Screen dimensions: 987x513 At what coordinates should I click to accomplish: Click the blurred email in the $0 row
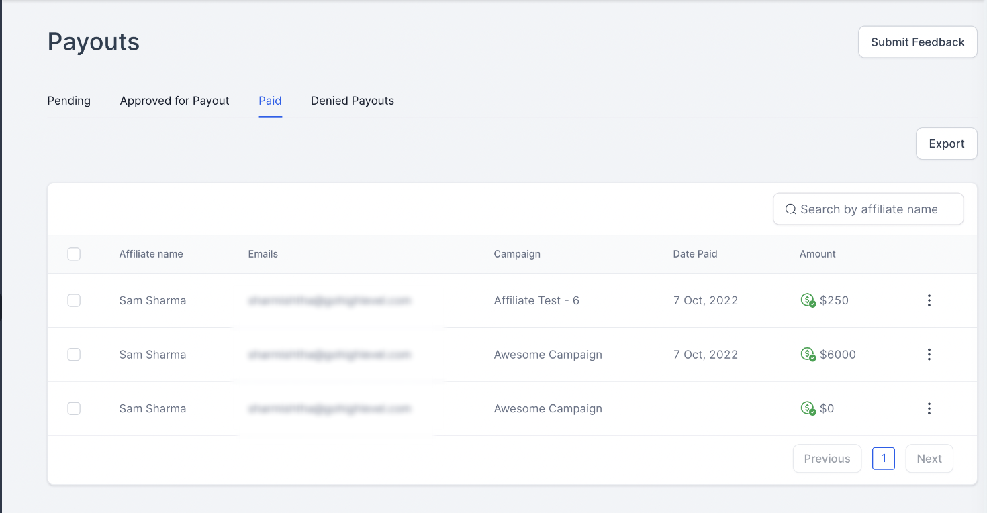point(329,408)
